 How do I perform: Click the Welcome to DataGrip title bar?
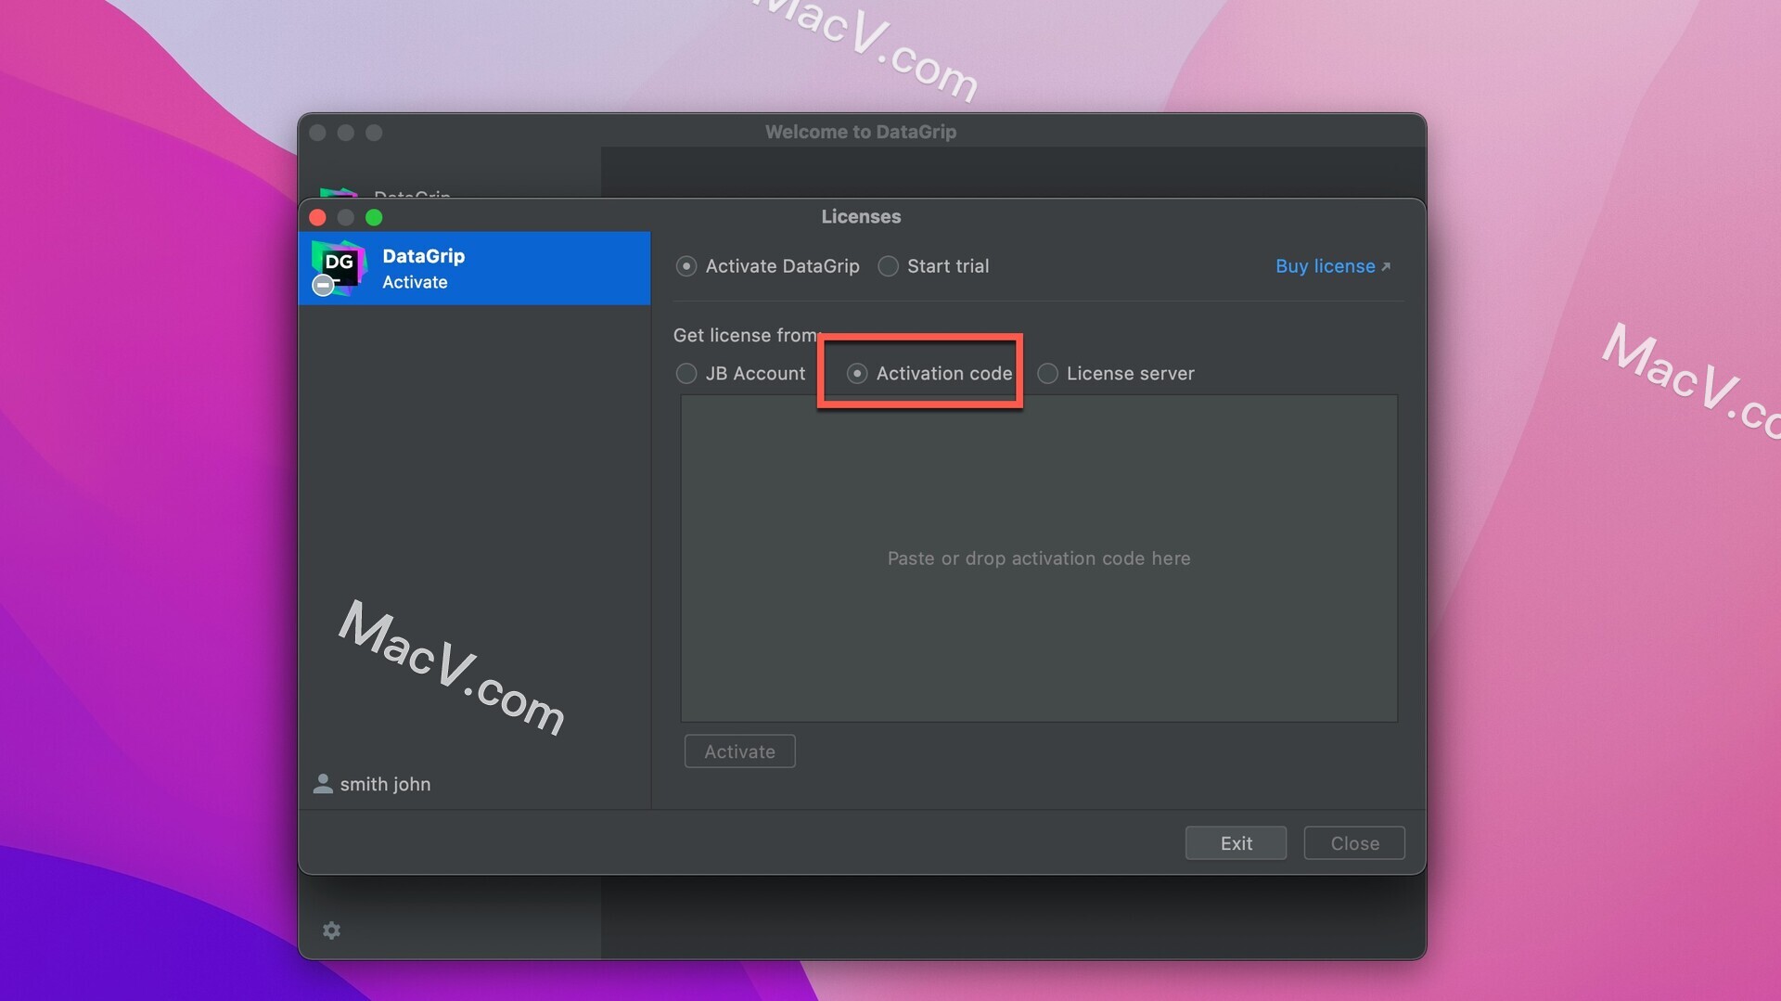coord(861,132)
